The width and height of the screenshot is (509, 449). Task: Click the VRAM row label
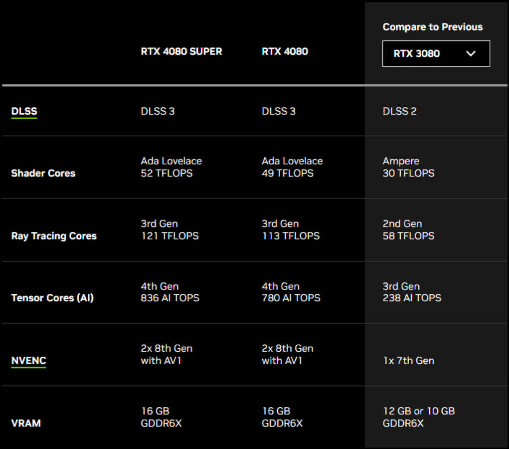[x=26, y=423]
